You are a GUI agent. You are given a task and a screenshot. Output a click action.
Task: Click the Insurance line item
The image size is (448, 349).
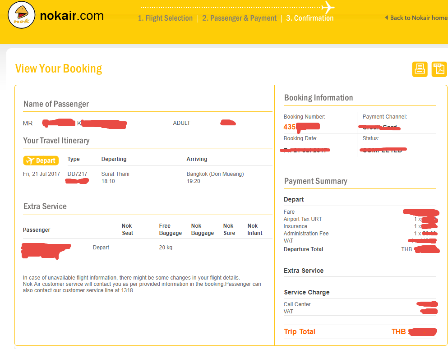[296, 226]
